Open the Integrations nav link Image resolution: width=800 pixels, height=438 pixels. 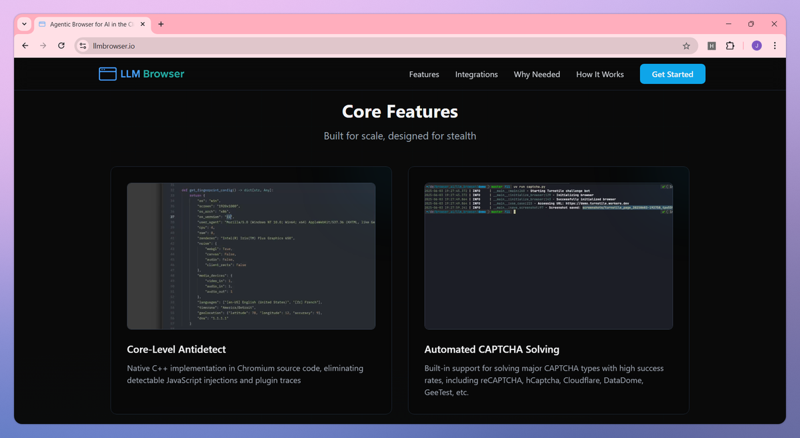[x=477, y=74]
